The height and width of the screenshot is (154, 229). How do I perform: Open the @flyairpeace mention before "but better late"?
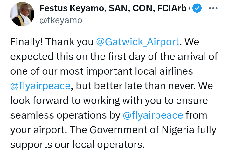(40, 86)
